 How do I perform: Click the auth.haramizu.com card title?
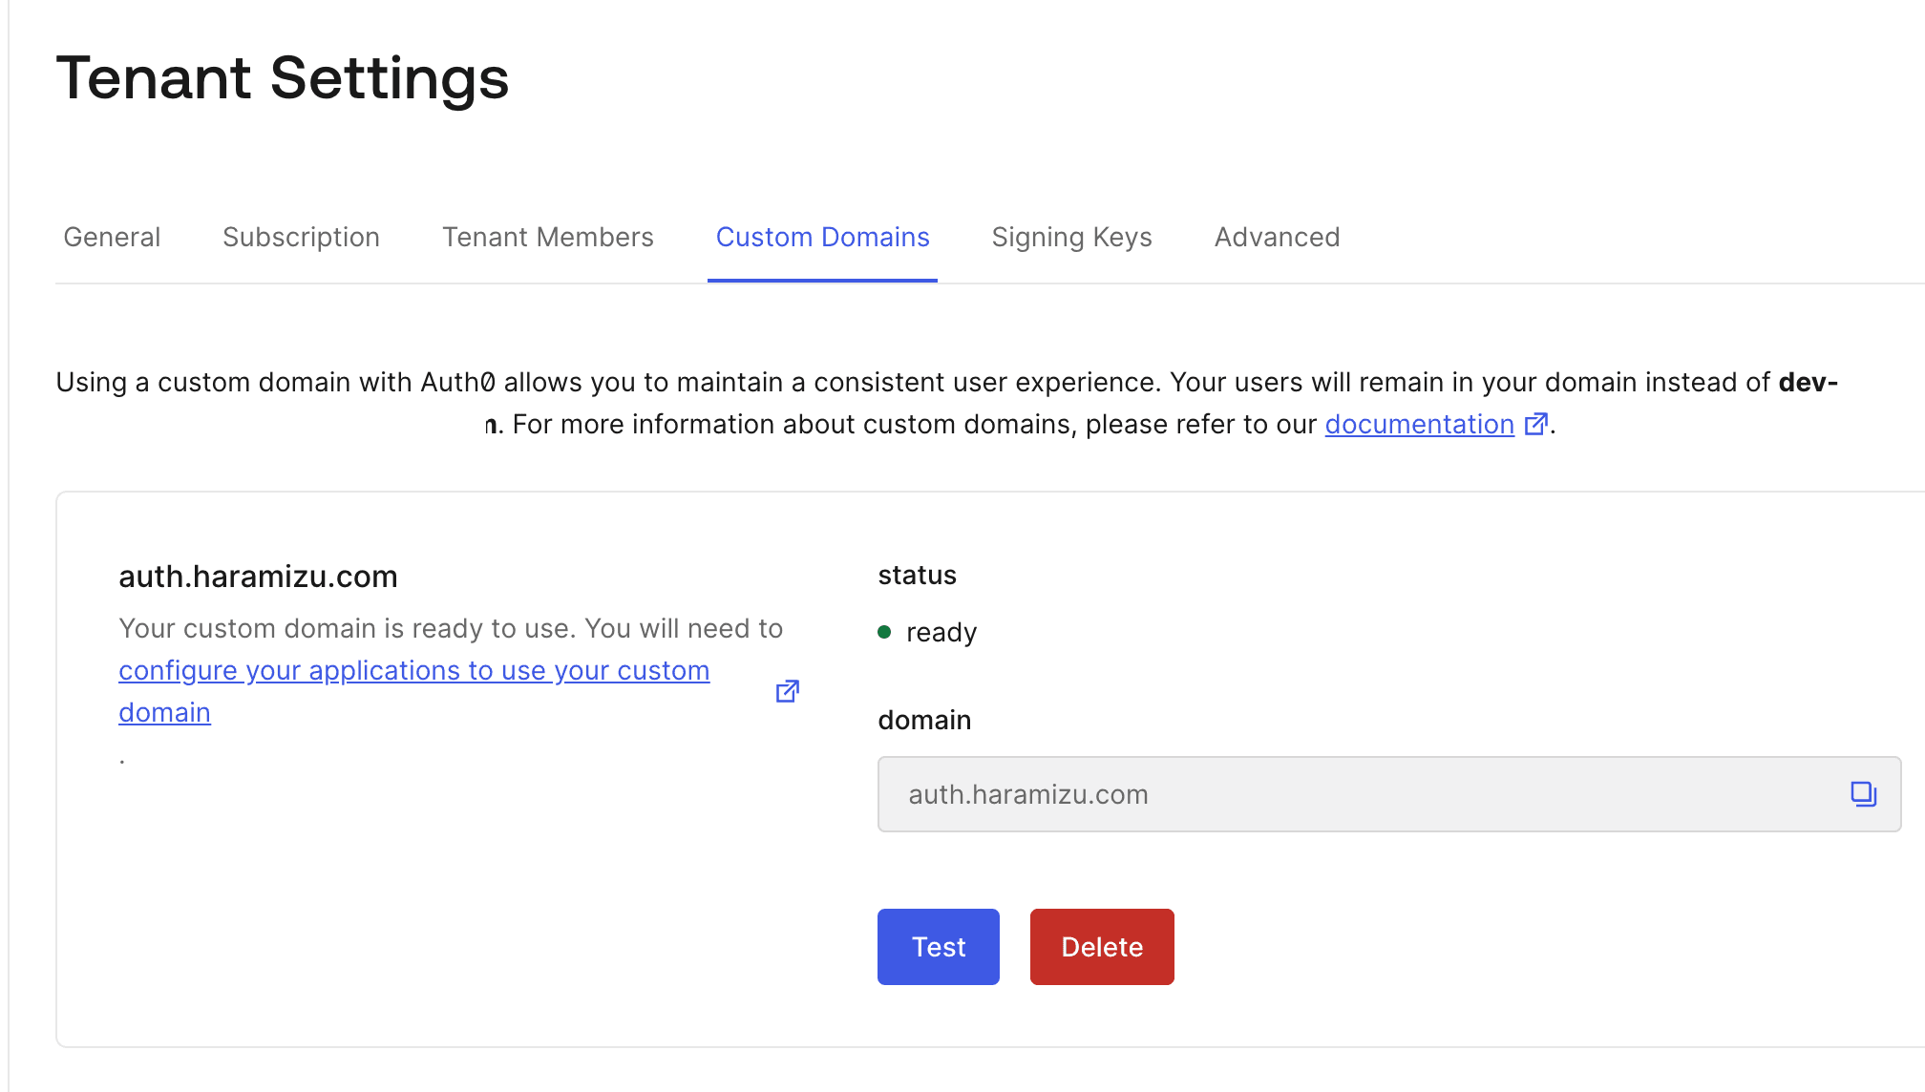coord(258,577)
